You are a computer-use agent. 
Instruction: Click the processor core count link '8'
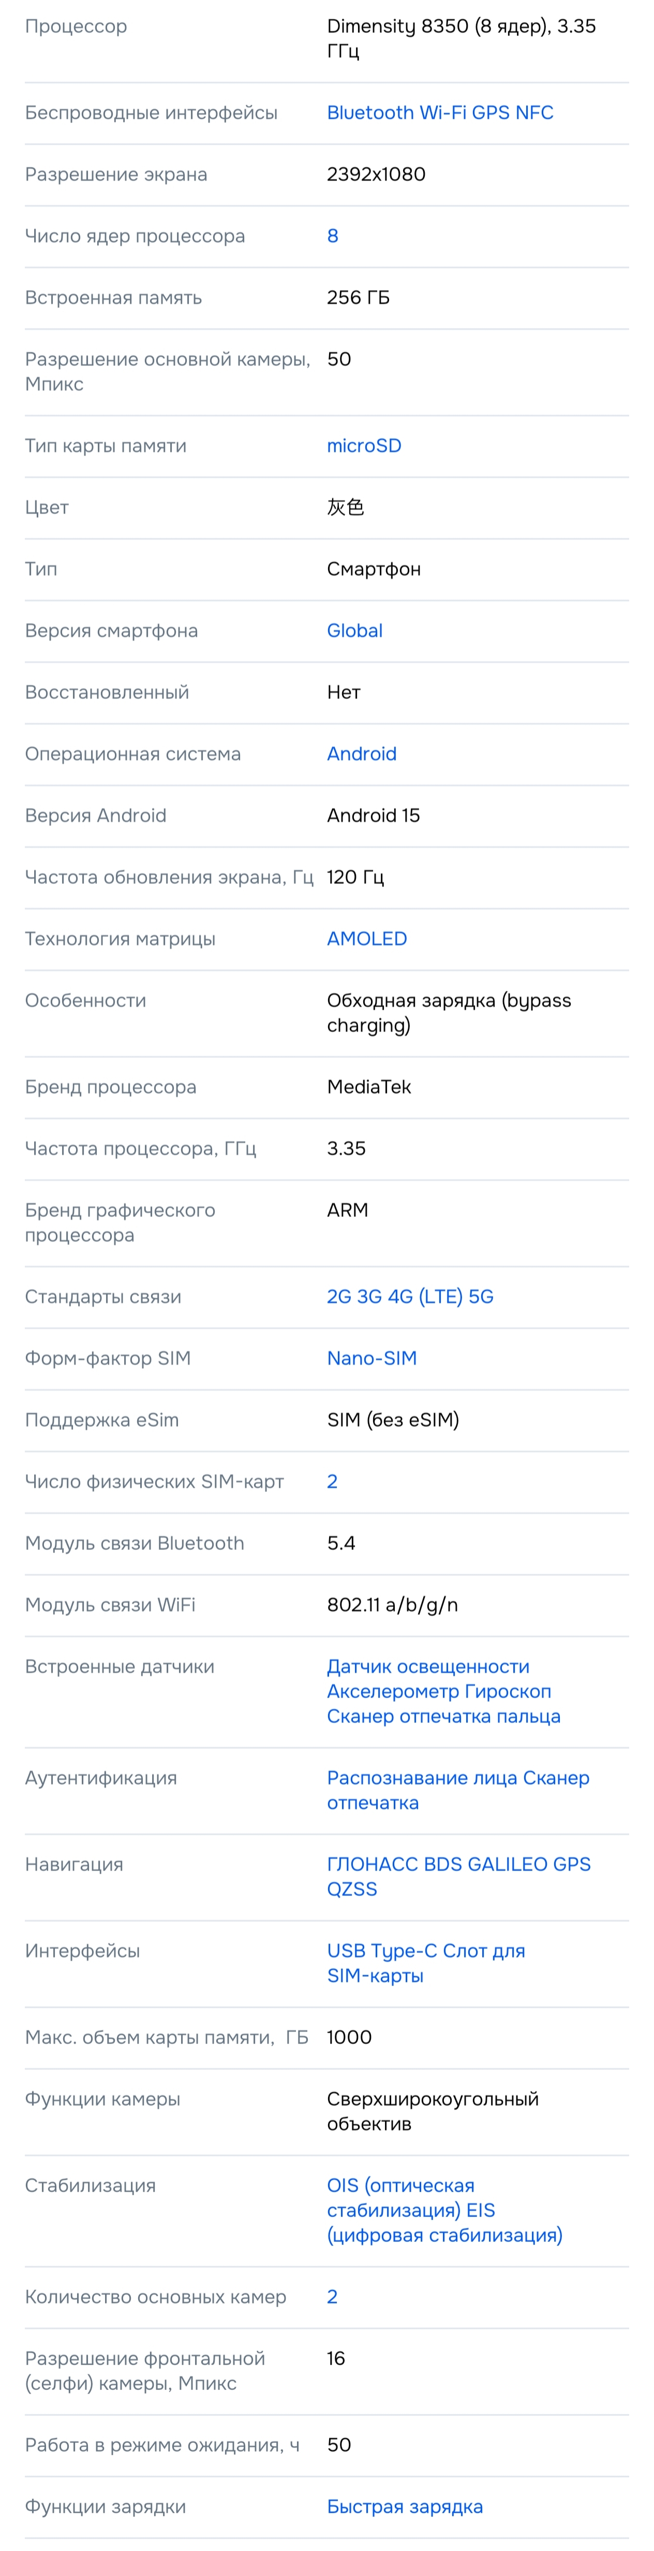333,236
